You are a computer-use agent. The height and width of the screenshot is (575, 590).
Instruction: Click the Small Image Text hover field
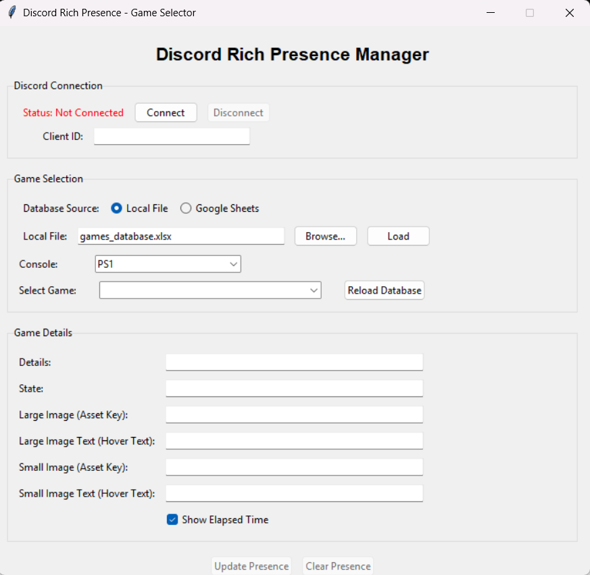[294, 493]
